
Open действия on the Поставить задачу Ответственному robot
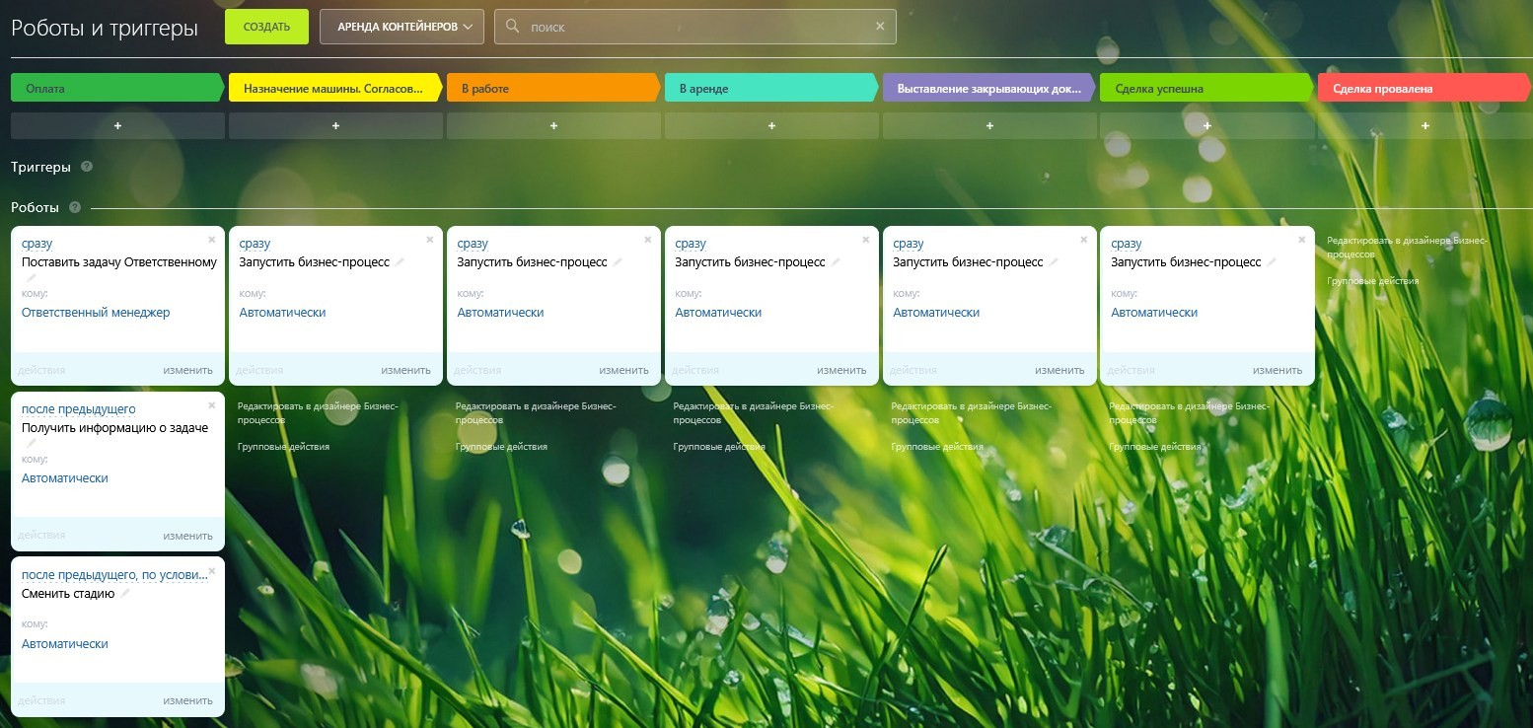click(41, 370)
